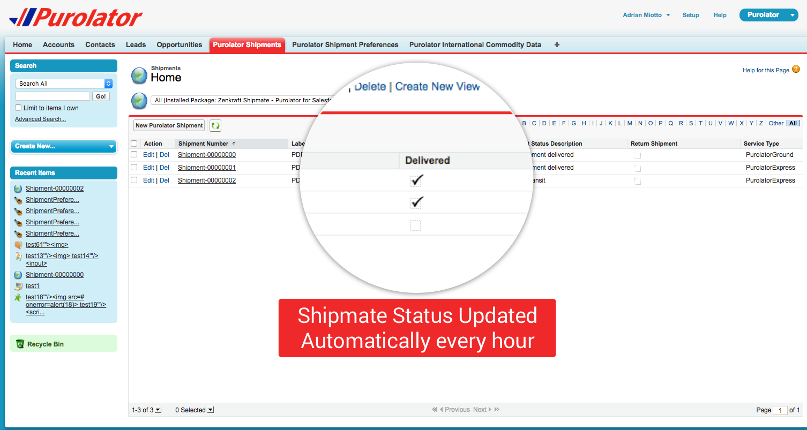Screen dimensions: 807x430
Task: Open the Shipment-00000000 link in table
Action: [x=207, y=155]
